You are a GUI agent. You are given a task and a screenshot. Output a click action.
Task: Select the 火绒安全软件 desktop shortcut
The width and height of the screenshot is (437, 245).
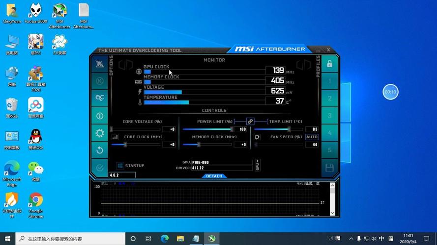(12, 205)
